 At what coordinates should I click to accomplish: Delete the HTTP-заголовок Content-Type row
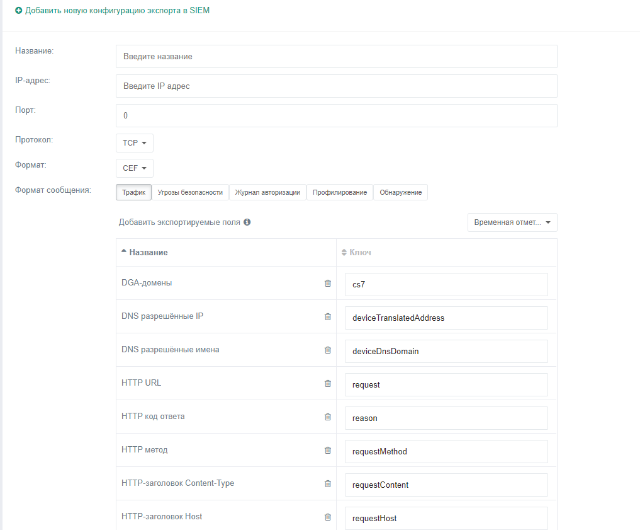[x=327, y=484]
